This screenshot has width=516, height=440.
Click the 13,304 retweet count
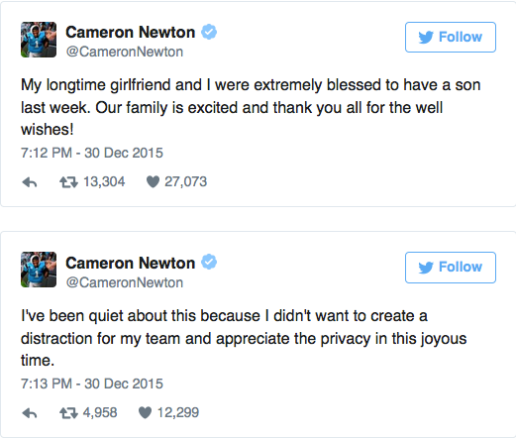pyautogui.click(x=104, y=181)
